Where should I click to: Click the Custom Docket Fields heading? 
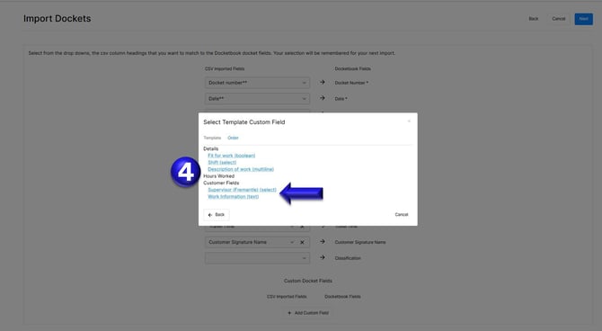[x=308, y=281]
